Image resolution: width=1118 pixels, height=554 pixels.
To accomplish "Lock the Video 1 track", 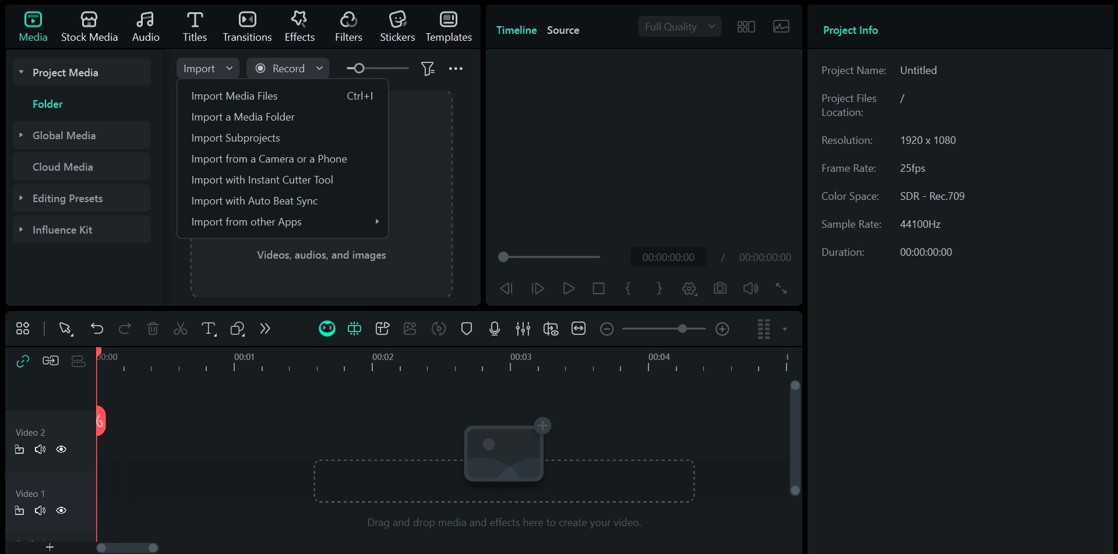I will point(19,510).
